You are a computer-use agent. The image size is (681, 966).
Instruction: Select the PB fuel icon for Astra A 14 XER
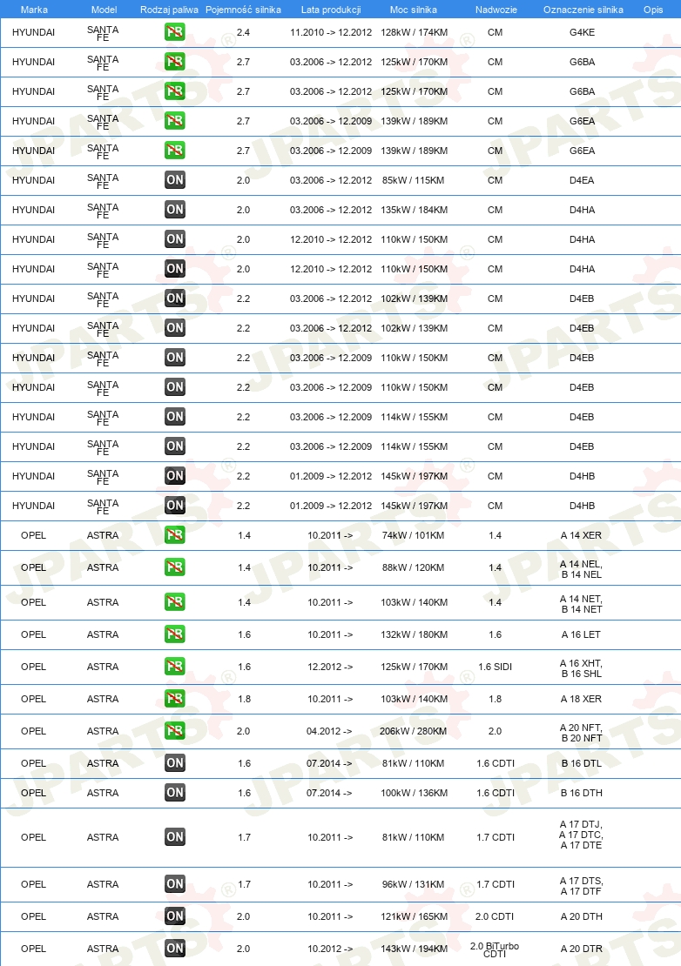[175, 535]
